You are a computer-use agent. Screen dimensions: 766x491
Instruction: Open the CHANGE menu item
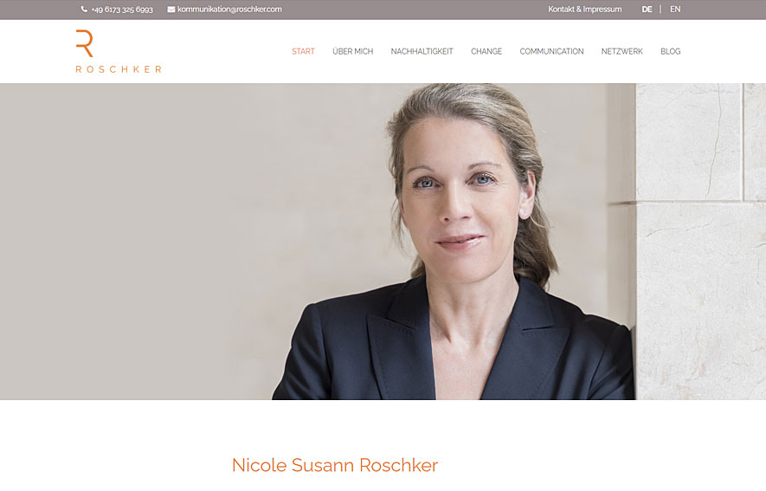pos(486,51)
